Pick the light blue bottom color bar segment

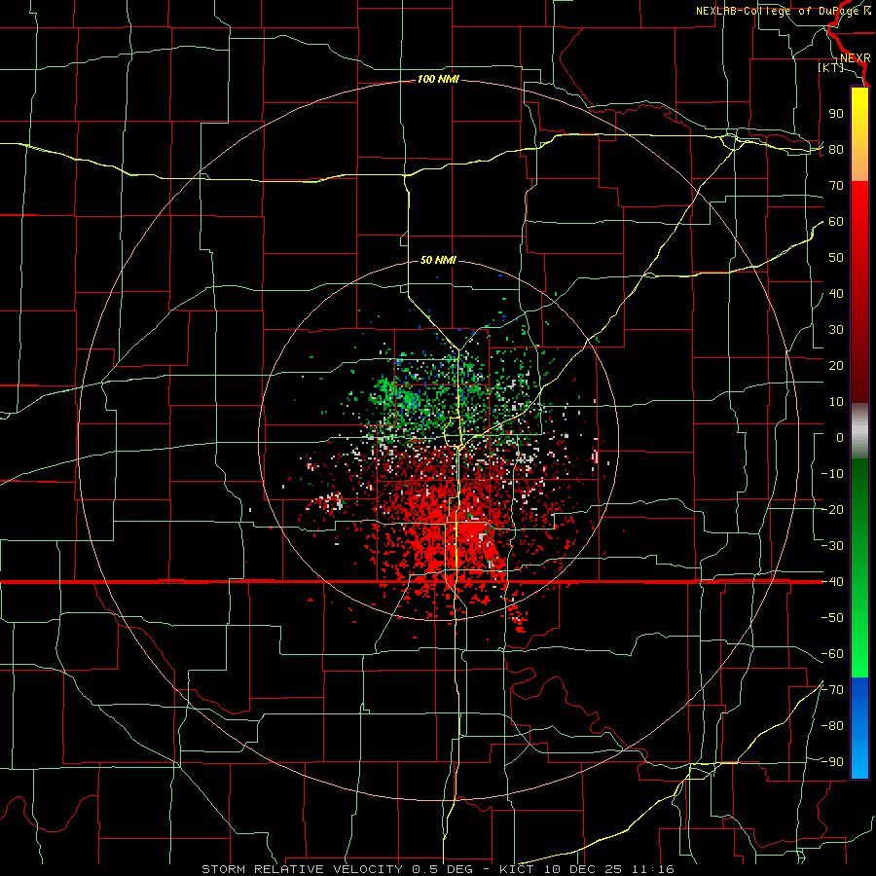(x=859, y=760)
